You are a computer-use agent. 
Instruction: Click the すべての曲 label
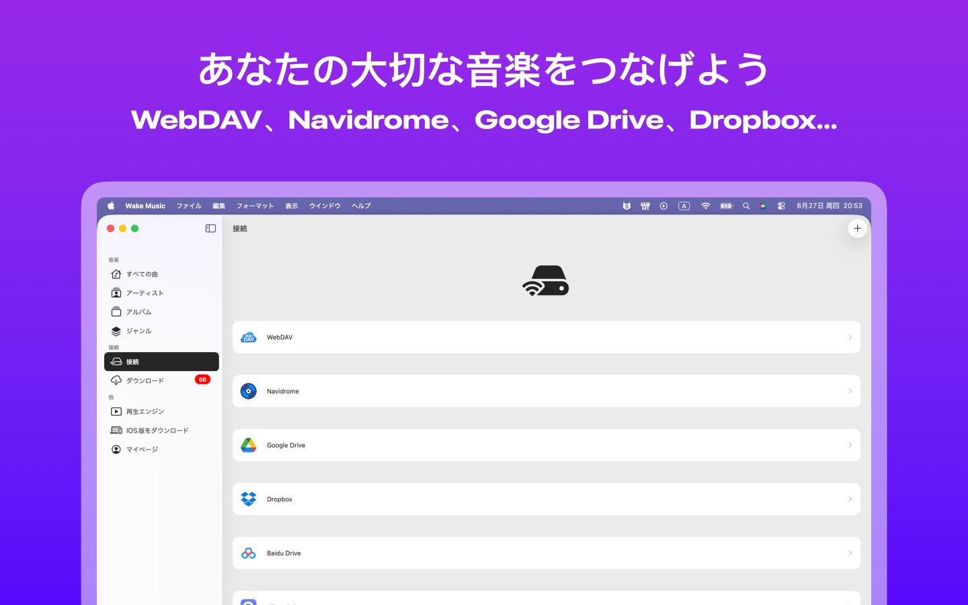coord(142,274)
